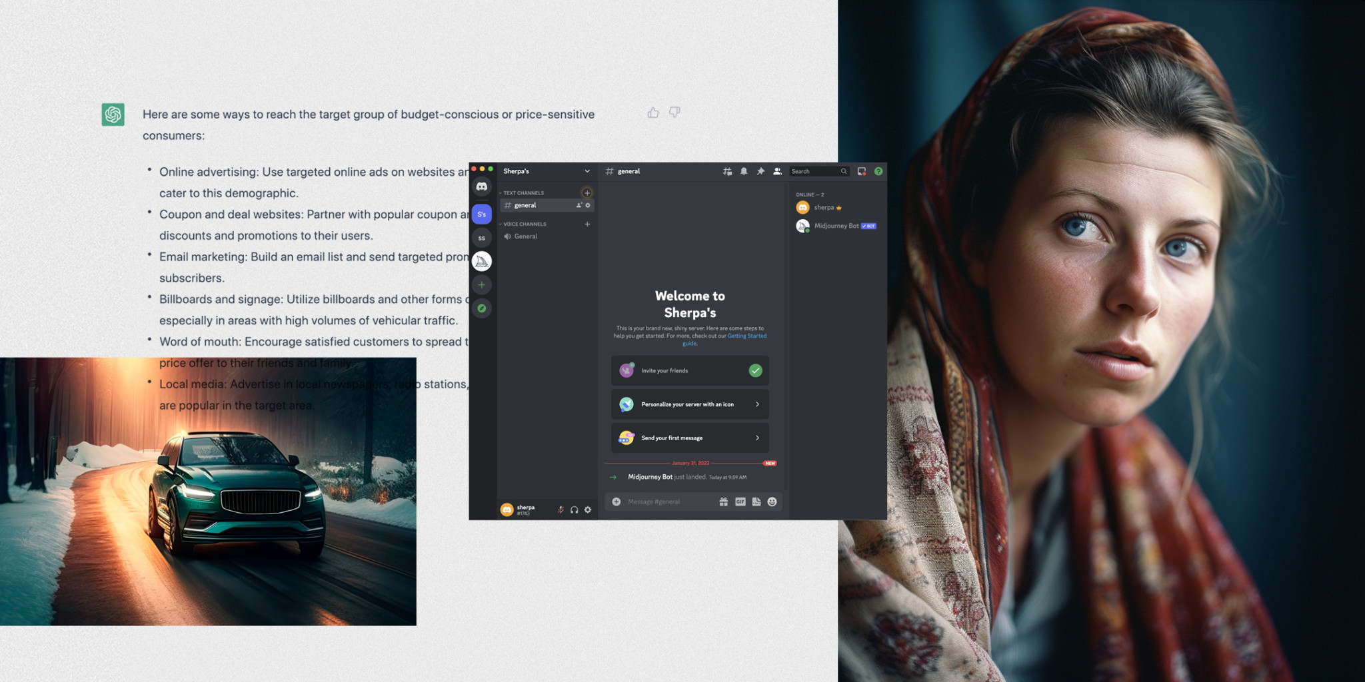Create a text channel with plus icon
Viewport: 1365px width, 682px height.
(587, 192)
